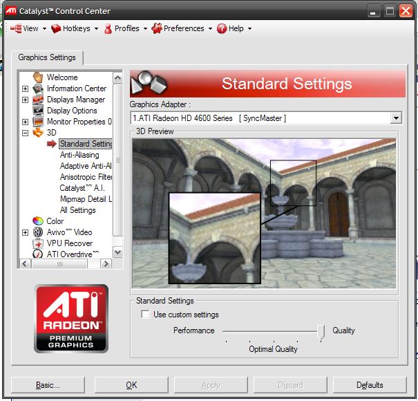Click the Apply button

pyautogui.click(x=211, y=385)
